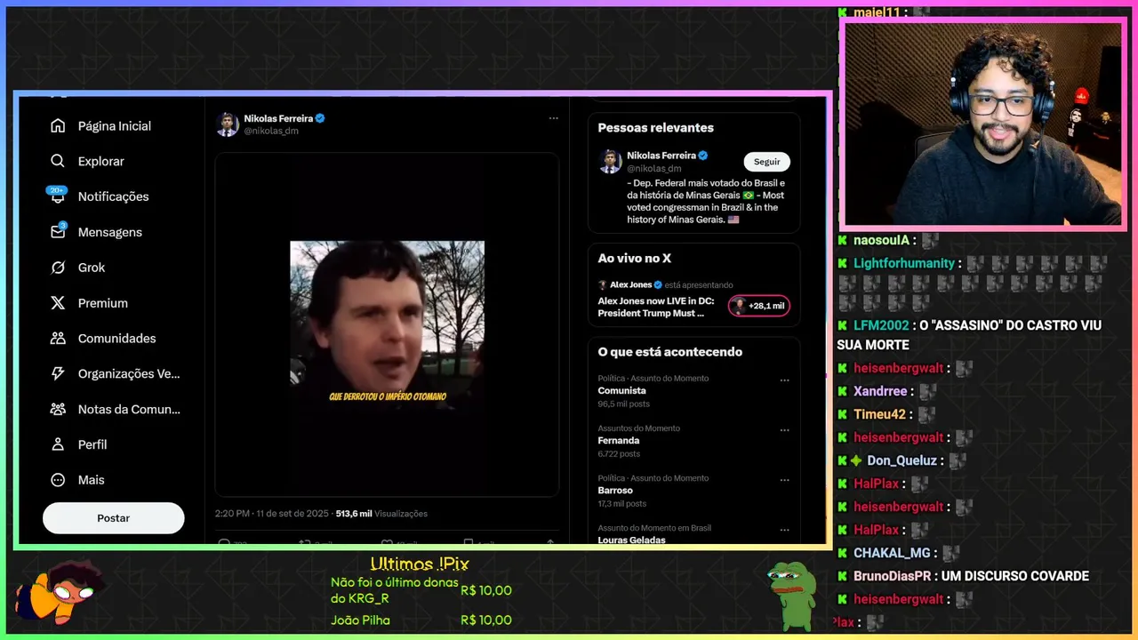Click the Pepe frog emote image
Image resolution: width=1138 pixels, height=640 pixels.
tap(791, 595)
